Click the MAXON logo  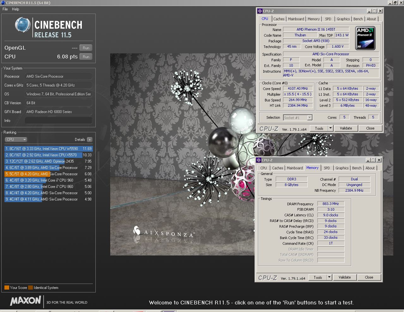click(x=26, y=301)
